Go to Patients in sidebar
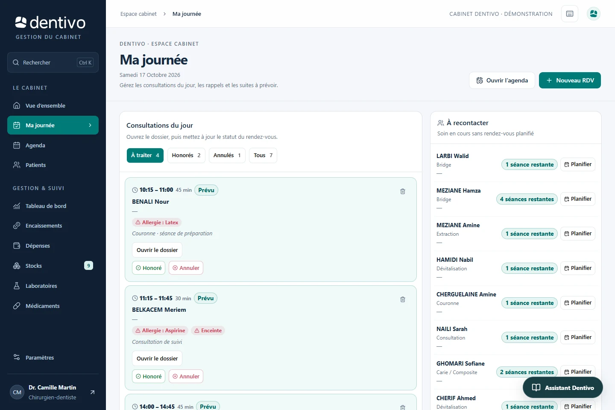 [53, 165]
